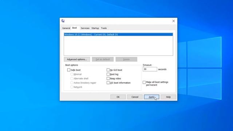The width and height of the screenshot is (233, 131).
Task: Choose the Minimal radio option
Action: pos(72,74)
